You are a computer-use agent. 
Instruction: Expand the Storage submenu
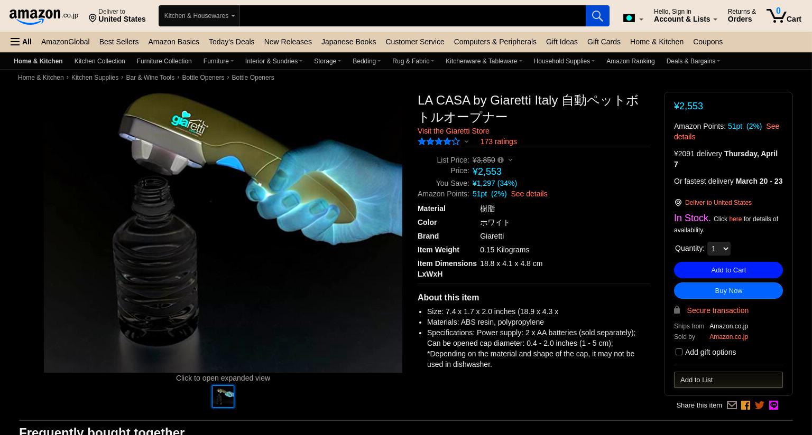(x=327, y=61)
